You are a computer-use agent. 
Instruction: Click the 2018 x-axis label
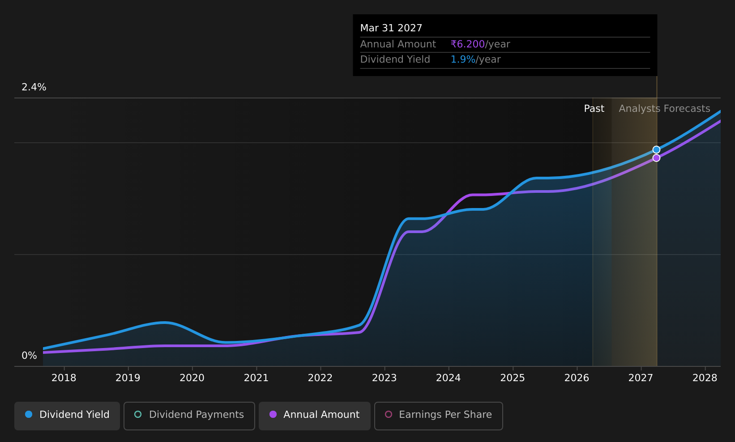tap(64, 378)
